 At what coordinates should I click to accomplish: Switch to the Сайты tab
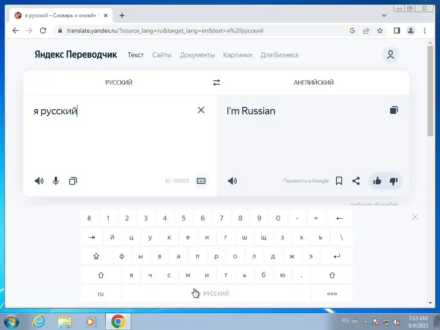coord(162,55)
